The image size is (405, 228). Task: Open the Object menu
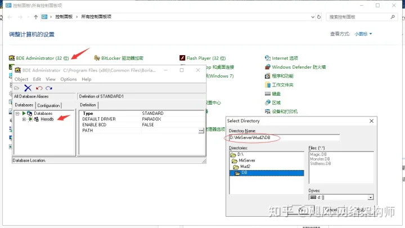[x=21, y=79]
